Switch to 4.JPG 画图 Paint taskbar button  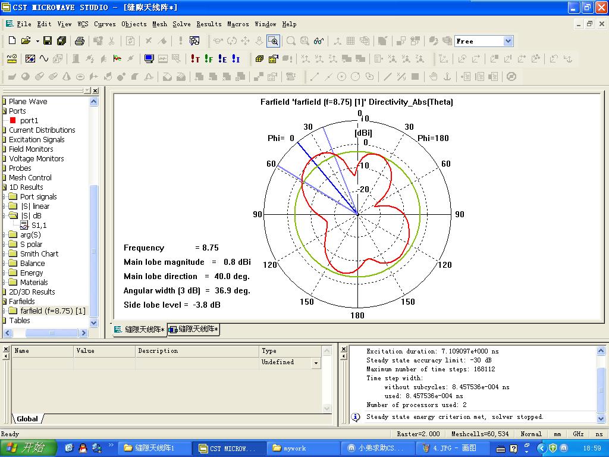[452, 449]
